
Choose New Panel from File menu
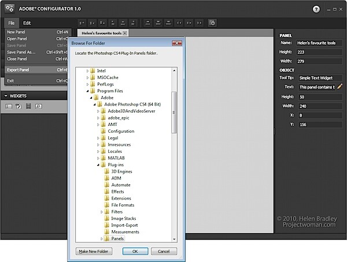point(36,32)
